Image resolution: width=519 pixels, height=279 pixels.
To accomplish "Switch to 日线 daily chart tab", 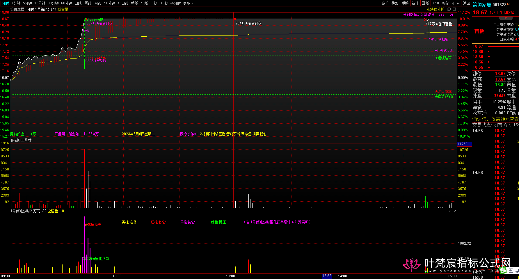I will (x=78, y=3).
